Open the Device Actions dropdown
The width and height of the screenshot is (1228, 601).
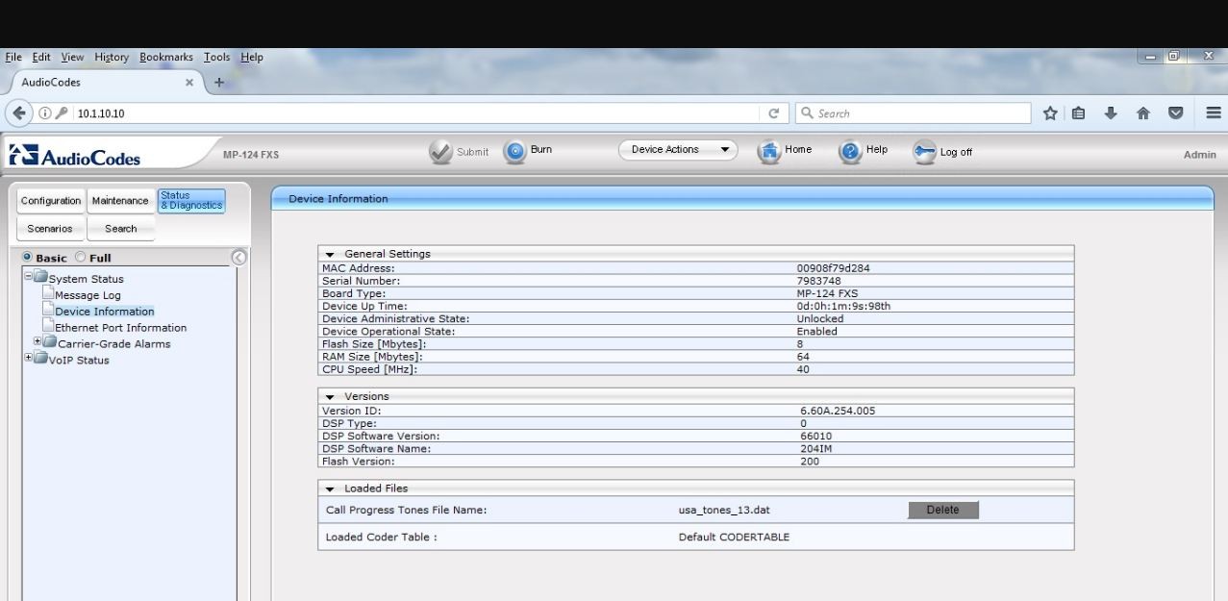click(x=678, y=150)
